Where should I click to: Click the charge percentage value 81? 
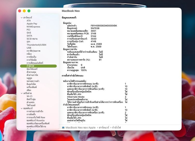[x=100, y=60]
